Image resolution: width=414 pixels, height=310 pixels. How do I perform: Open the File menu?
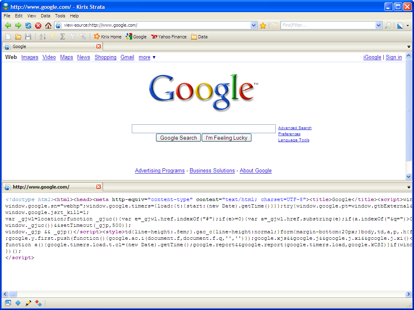[7, 16]
